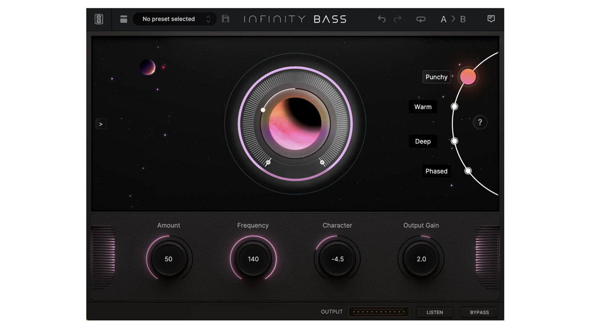This screenshot has width=612, height=328.
Task: Expand the left side panel arrow
Action: (x=101, y=124)
